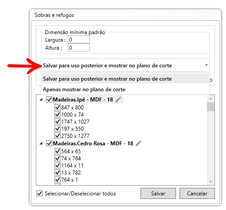Edit the Madeiras.Cedro Rosa pencil icon
This screenshot has height=210, width=226.
(x=138, y=144)
